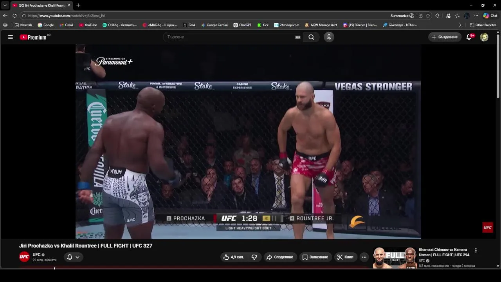Click the video player to pause
This screenshot has width=501, height=282.
coord(248,141)
